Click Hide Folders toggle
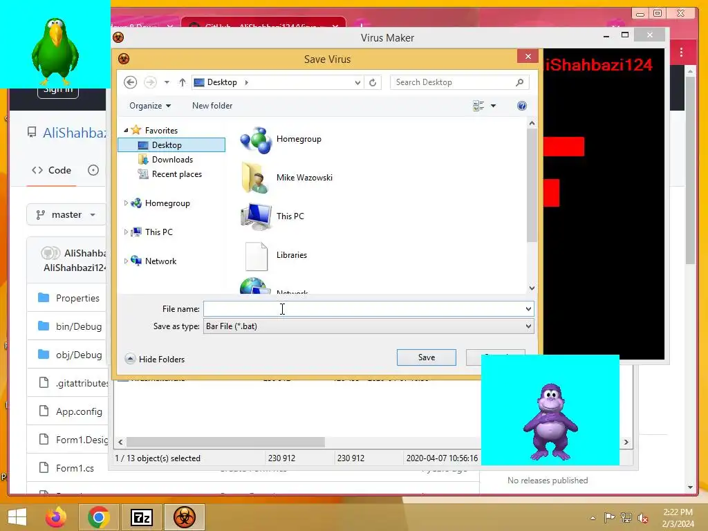Viewport: 708px width, 531px height. (x=155, y=359)
